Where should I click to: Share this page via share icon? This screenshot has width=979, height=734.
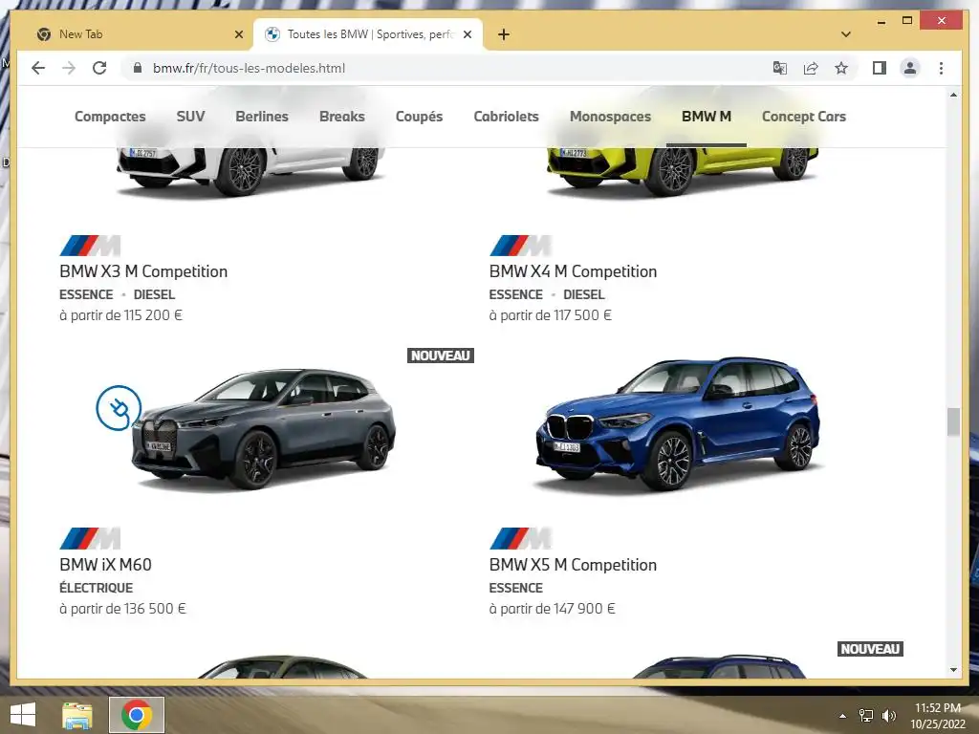811,68
